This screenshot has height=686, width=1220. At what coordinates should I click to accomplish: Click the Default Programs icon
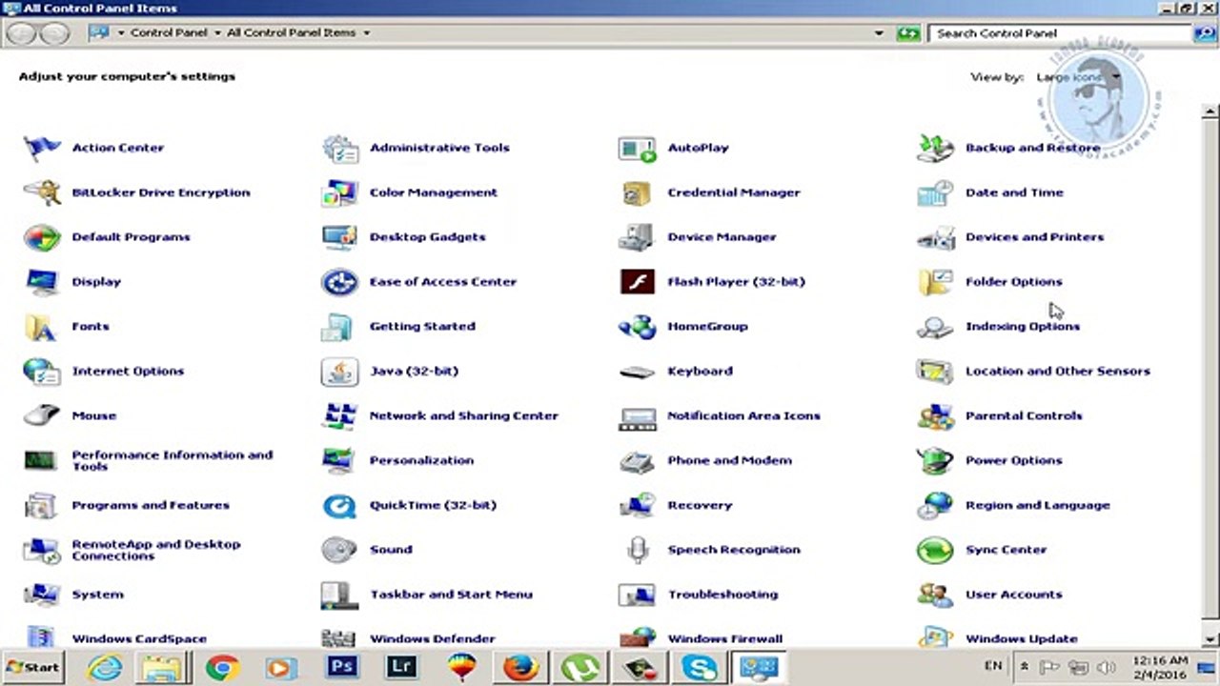pyautogui.click(x=41, y=237)
